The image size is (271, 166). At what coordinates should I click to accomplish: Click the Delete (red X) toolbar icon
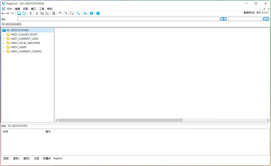tap(53, 13)
